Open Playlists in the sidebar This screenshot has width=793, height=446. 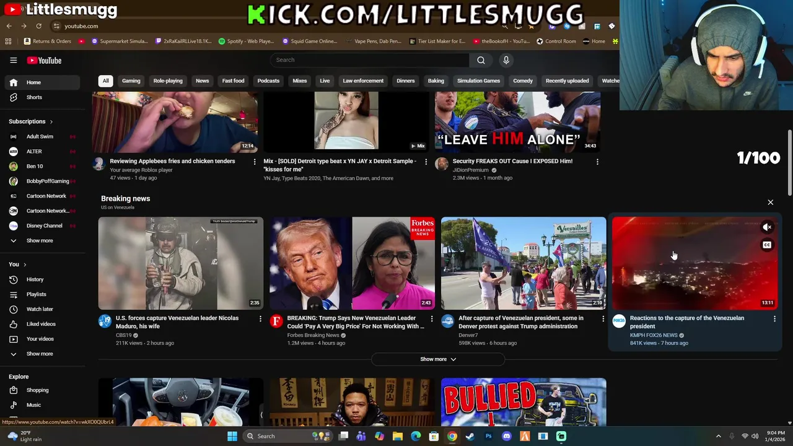[42, 294]
